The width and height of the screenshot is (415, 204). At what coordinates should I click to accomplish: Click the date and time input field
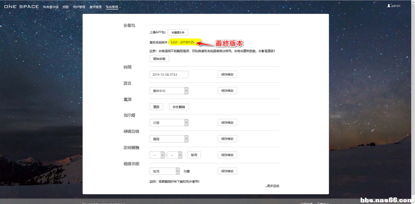click(x=169, y=75)
